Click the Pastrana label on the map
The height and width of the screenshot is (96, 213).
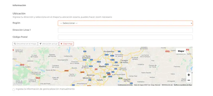click(x=177, y=66)
